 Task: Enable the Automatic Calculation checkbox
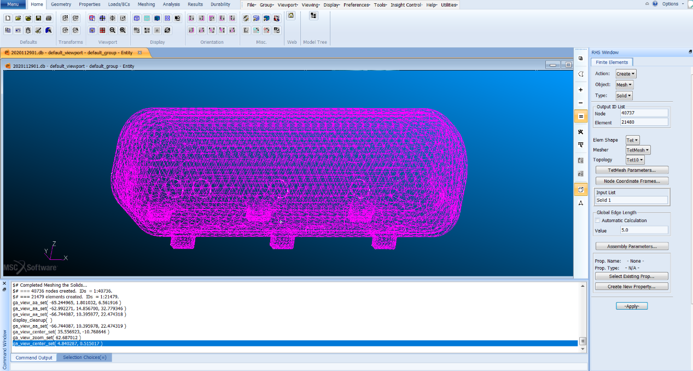[x=597, y=221]
